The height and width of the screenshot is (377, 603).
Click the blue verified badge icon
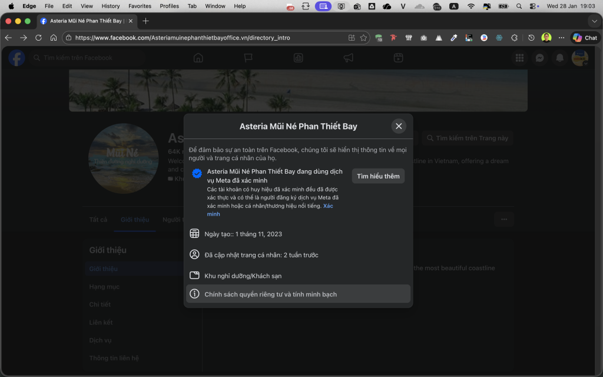point(197,173)
